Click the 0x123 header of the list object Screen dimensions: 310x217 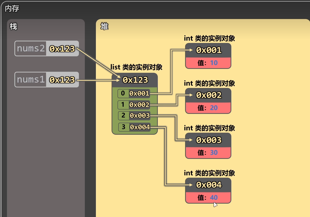(x=135, y=80)
